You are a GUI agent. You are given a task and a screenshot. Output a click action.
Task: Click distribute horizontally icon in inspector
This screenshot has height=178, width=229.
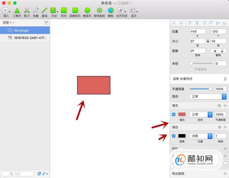point(174,23)
